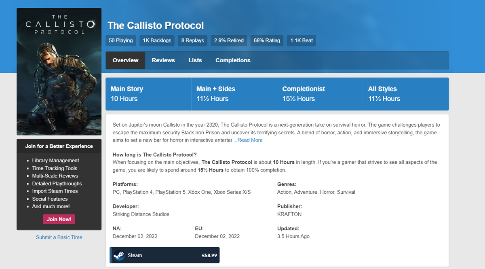
Task: Click The Callisto Protocol page title
Action: tap(156, 25)
